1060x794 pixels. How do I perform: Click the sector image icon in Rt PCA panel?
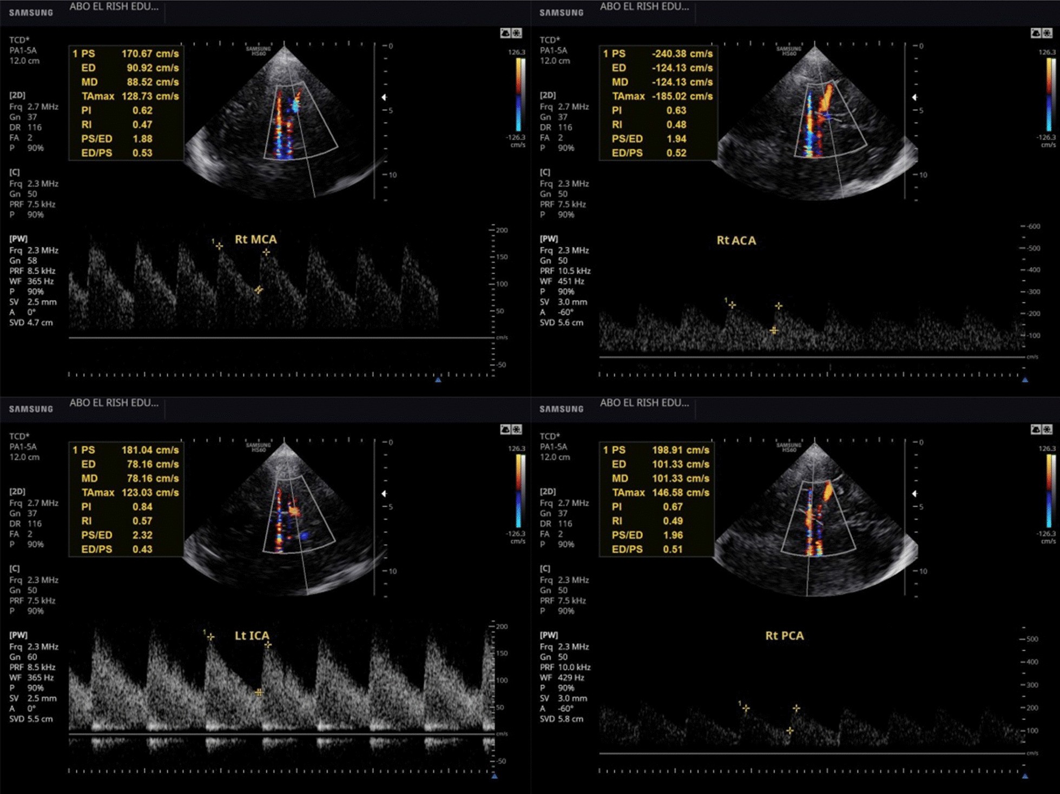coord(1036,429)
